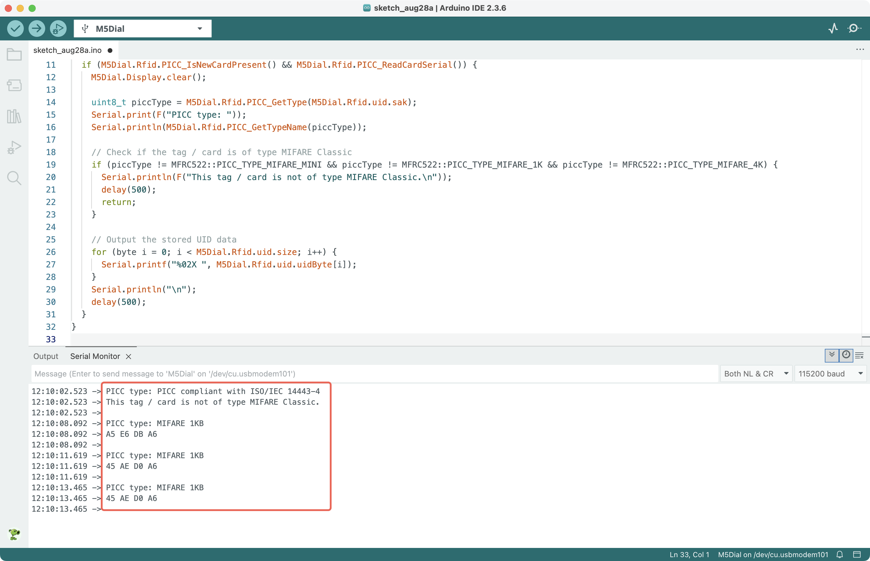Expand the M5Dial board selector dropdown
Viewport: 870px width, 561px height.
click(200, 29)
